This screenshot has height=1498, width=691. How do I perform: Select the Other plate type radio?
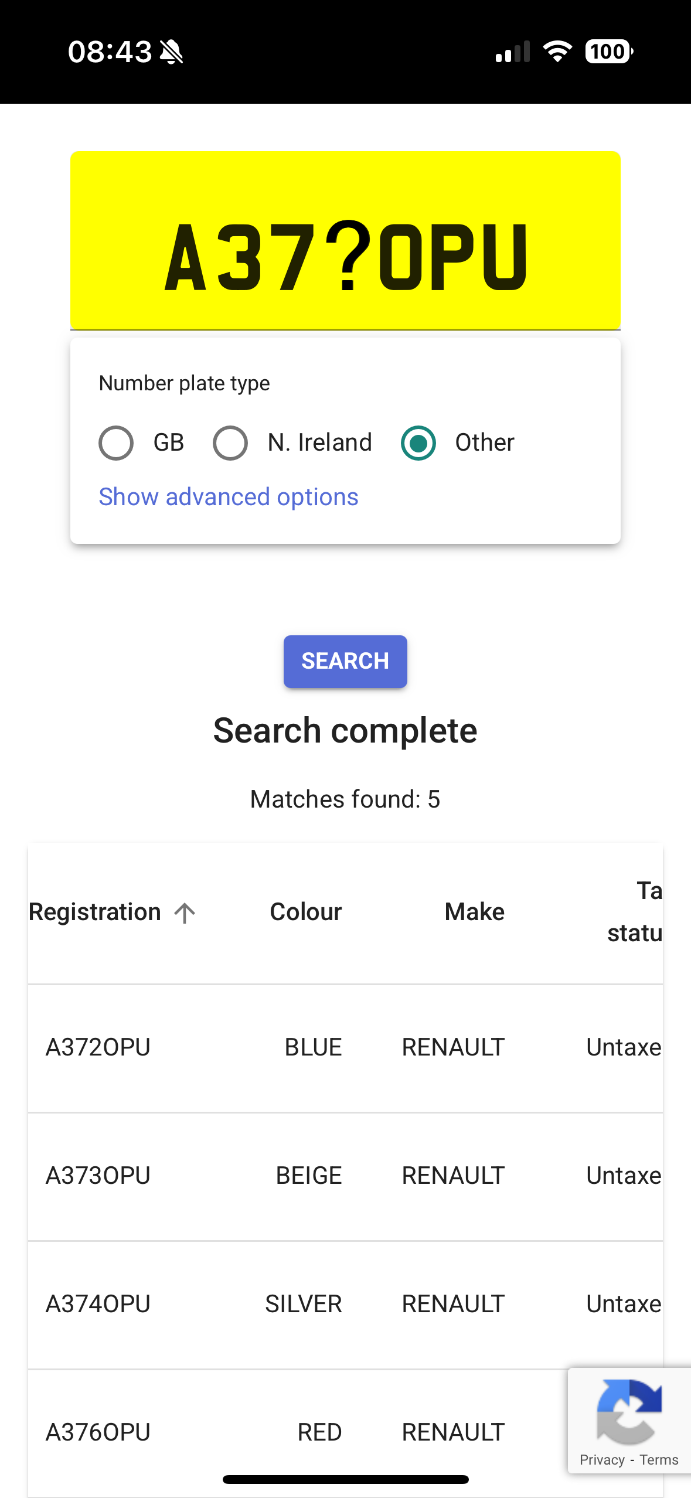[x=418, y=442]
